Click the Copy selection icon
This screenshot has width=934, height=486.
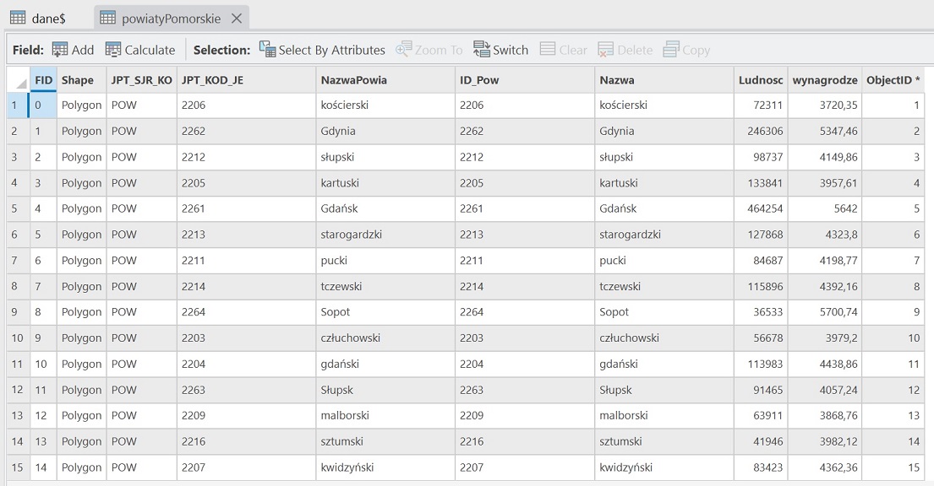(x=671, y=50)
